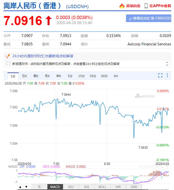The height and width of the screenshot is (190, 174).
Task: Click Axicorp Financial Services quote source
Action: coord(149,44)
